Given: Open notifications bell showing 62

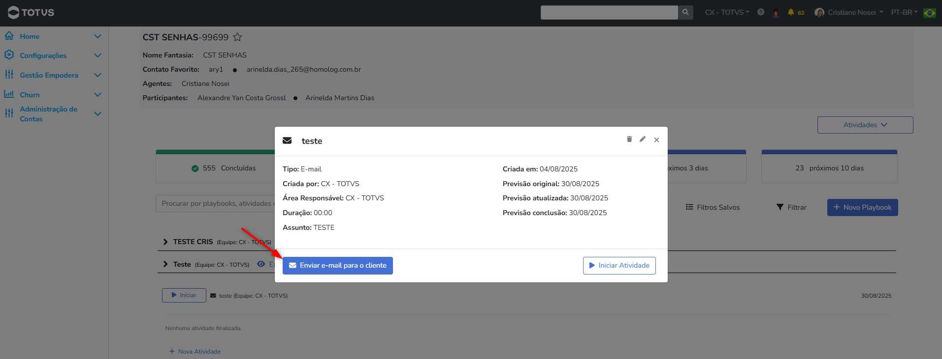Looking at the screenshot, I should (796, 12).
